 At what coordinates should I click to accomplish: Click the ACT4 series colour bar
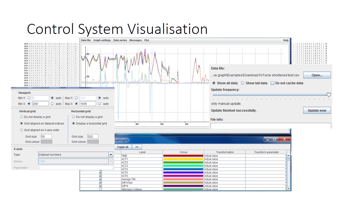click(x=183, y=169)
